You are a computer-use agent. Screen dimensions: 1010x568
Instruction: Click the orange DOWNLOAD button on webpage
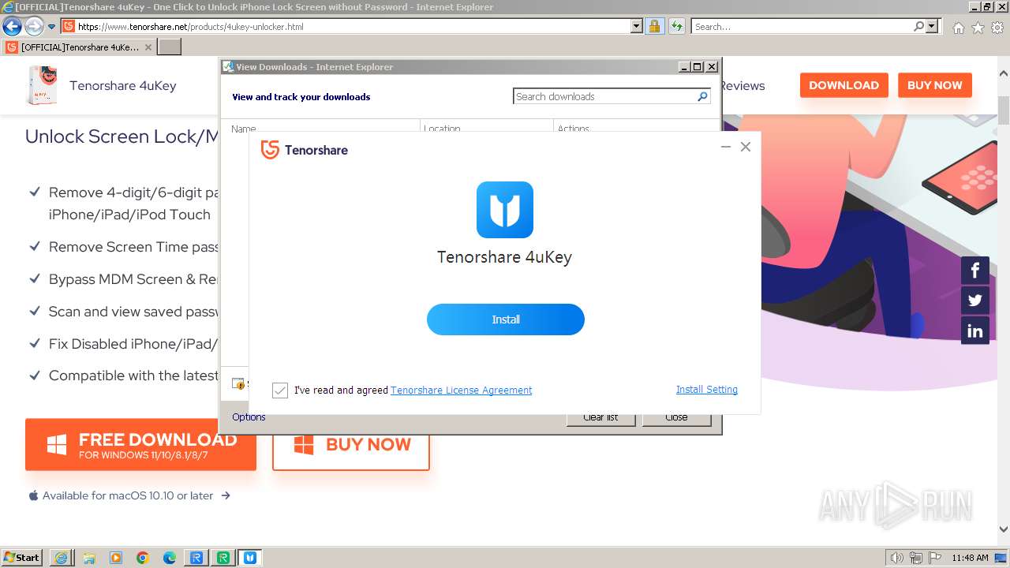point(844,85)
